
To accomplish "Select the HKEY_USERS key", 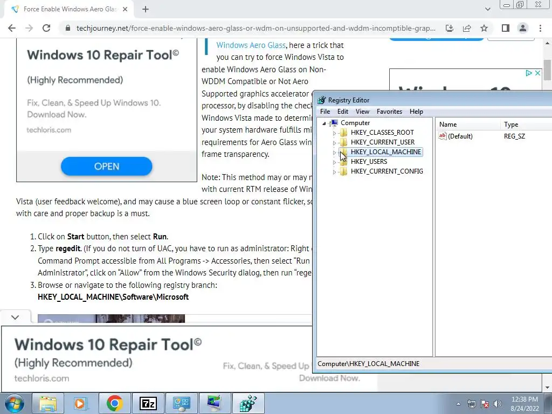I will pyautogui.click(x=369, y=162).
